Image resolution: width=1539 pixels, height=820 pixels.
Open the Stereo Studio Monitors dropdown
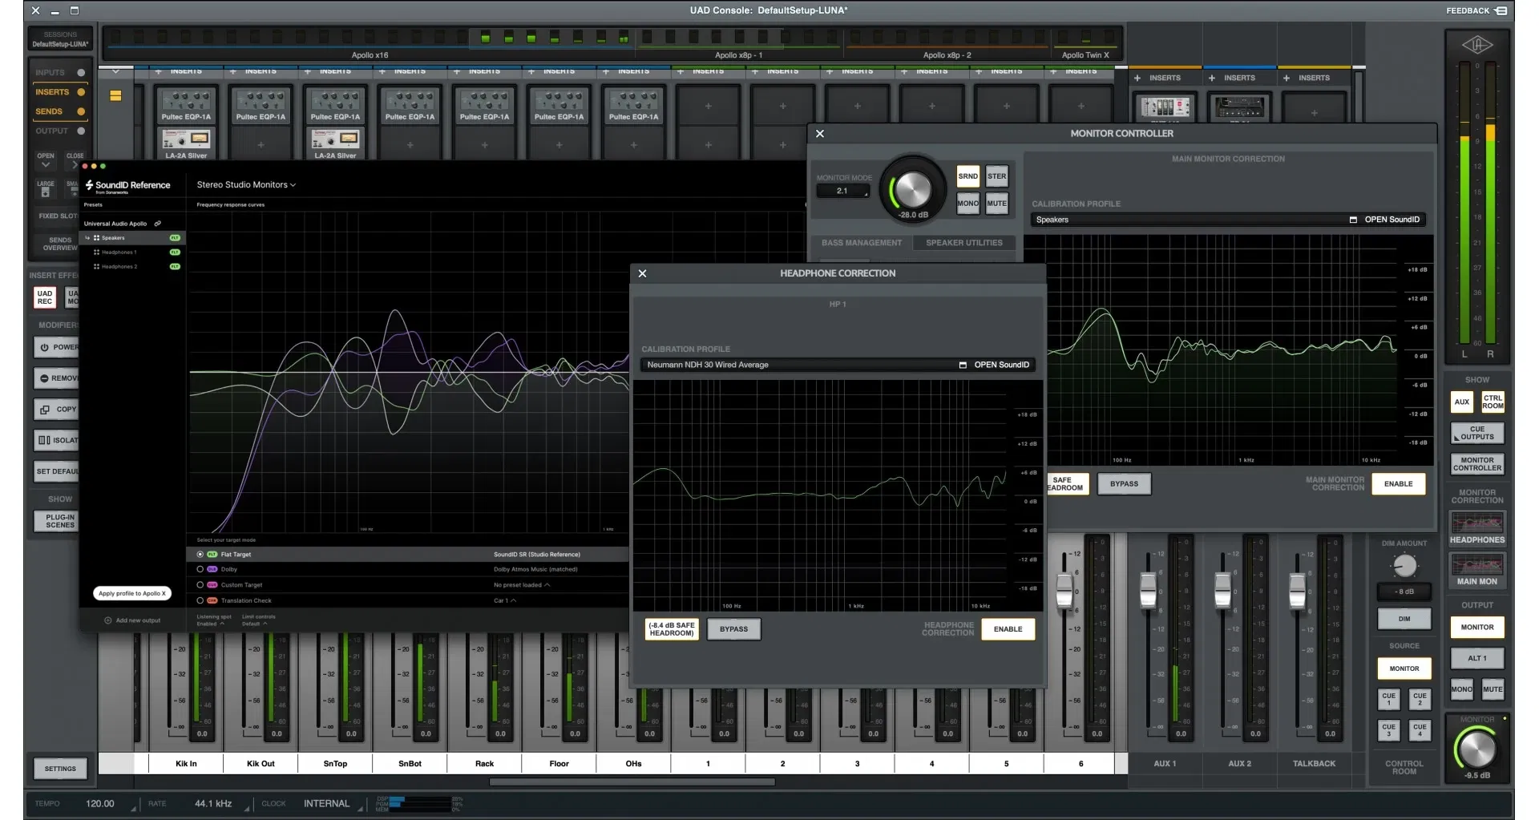pyautogui.click(x=246, y=184)
